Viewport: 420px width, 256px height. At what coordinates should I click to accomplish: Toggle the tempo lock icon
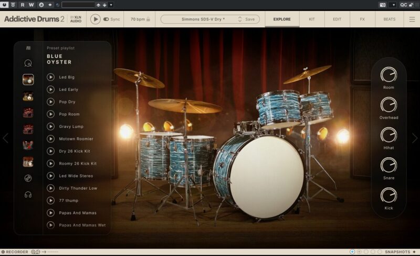(148, 19)
